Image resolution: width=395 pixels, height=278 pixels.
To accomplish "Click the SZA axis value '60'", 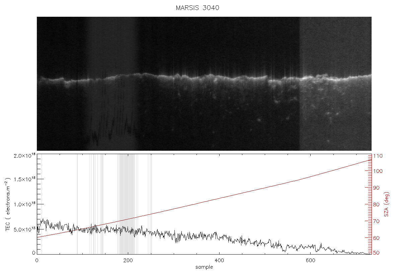I will click(376, 238).
